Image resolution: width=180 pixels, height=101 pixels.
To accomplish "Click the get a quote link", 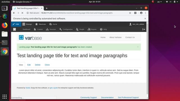I will tap(54, 88).
